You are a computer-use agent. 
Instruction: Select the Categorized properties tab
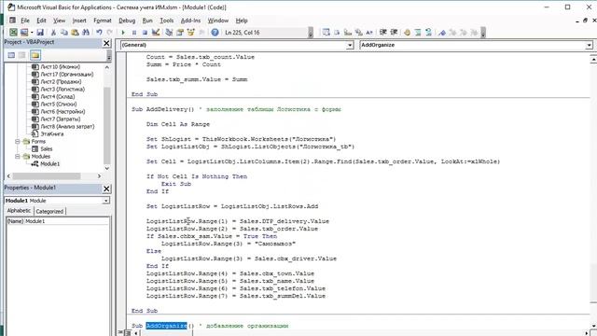click(x=49, y=211)
